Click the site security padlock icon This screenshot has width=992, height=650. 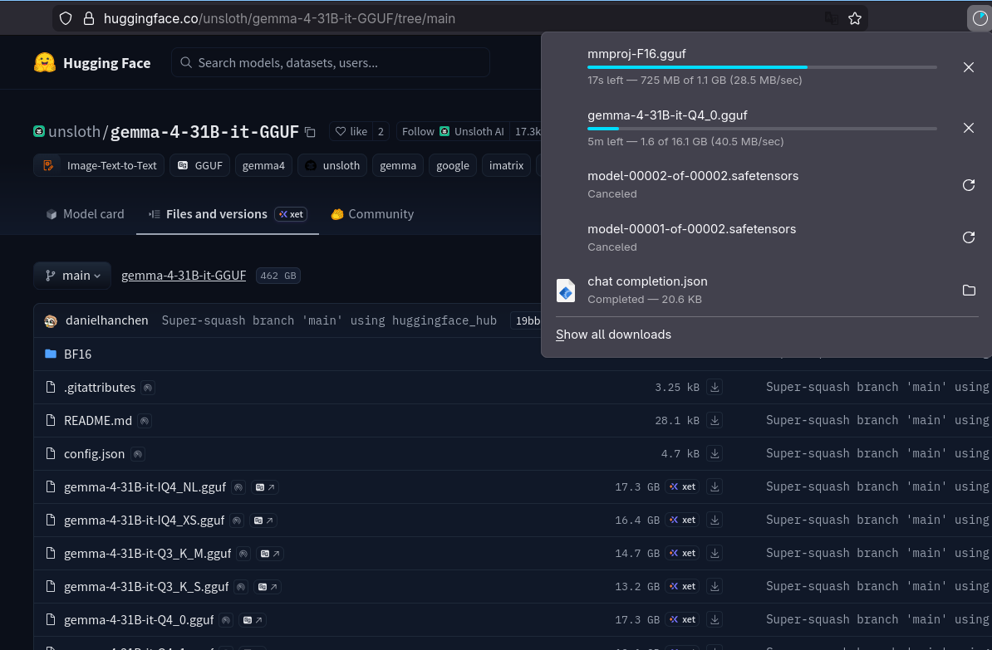[x=89, y=18]
